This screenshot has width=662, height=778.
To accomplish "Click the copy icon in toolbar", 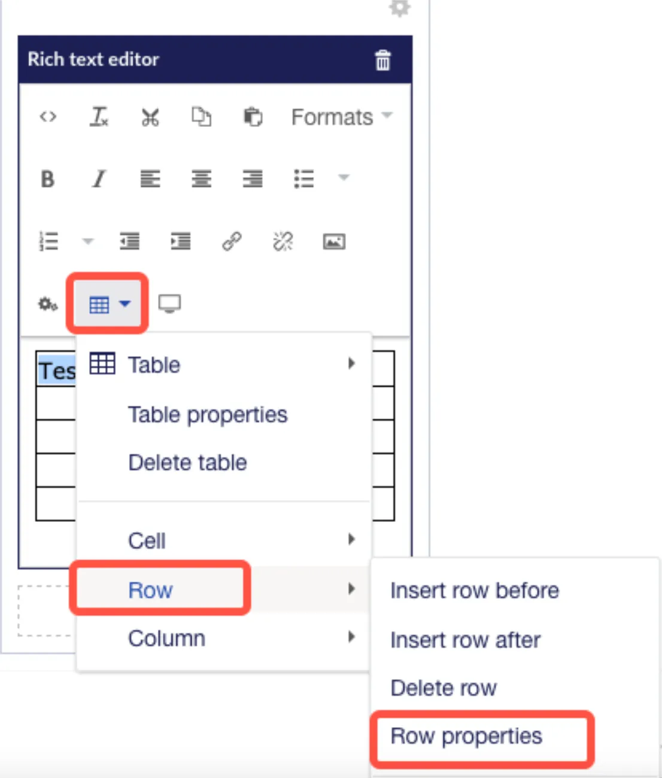I will pos(202,117).
